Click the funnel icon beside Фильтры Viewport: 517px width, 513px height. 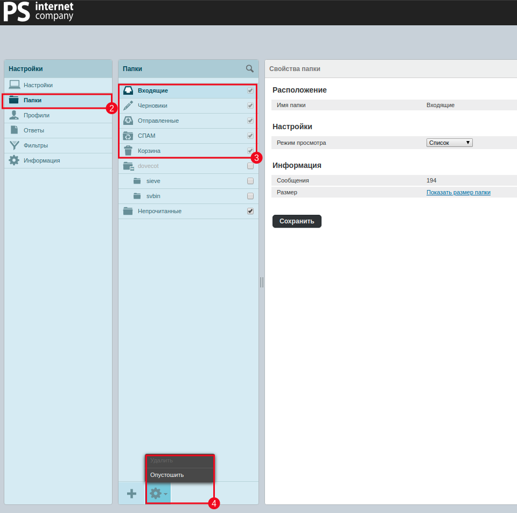point(14,145)
